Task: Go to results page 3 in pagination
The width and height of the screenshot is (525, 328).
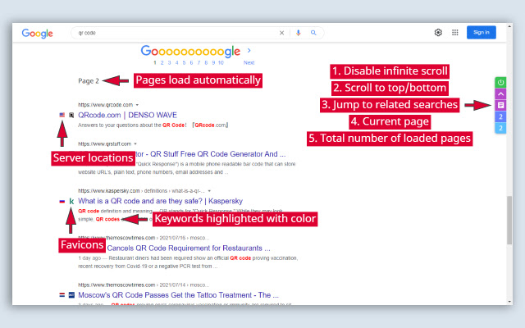Action: tap(169, 62)
